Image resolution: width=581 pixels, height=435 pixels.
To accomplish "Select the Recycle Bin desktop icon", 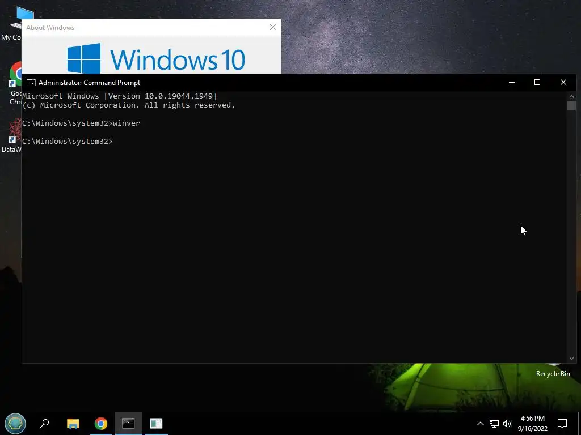I will point(553,371).
